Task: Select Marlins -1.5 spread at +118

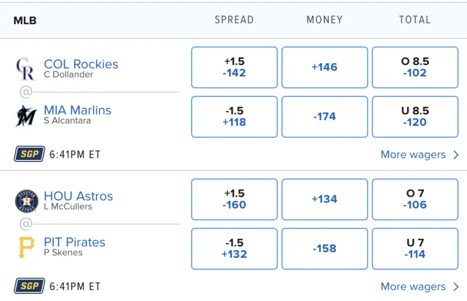Action: click(x=234, y=117)
